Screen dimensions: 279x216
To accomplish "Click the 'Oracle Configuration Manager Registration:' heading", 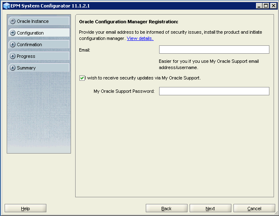I will (129, 22).
